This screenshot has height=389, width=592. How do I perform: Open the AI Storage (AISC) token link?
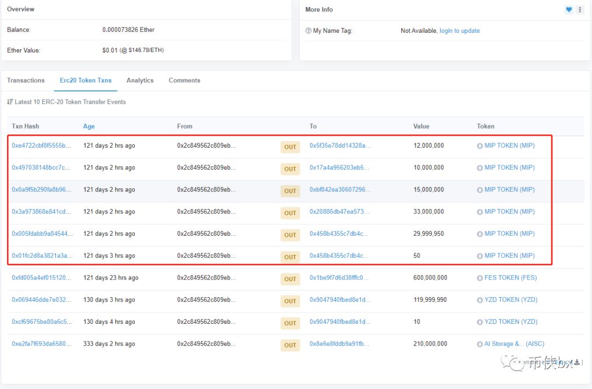(x=514, y=344)
